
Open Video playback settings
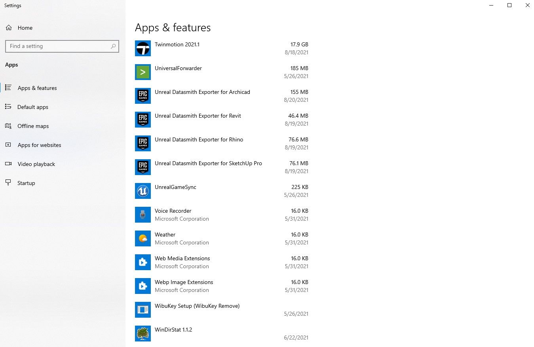[x=36, y=164]
